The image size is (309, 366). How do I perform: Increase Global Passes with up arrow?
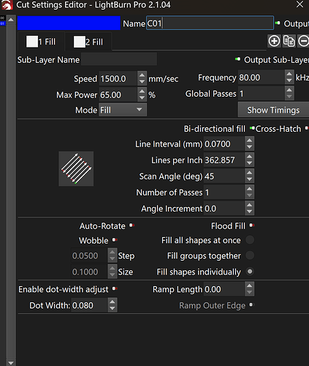289,90
